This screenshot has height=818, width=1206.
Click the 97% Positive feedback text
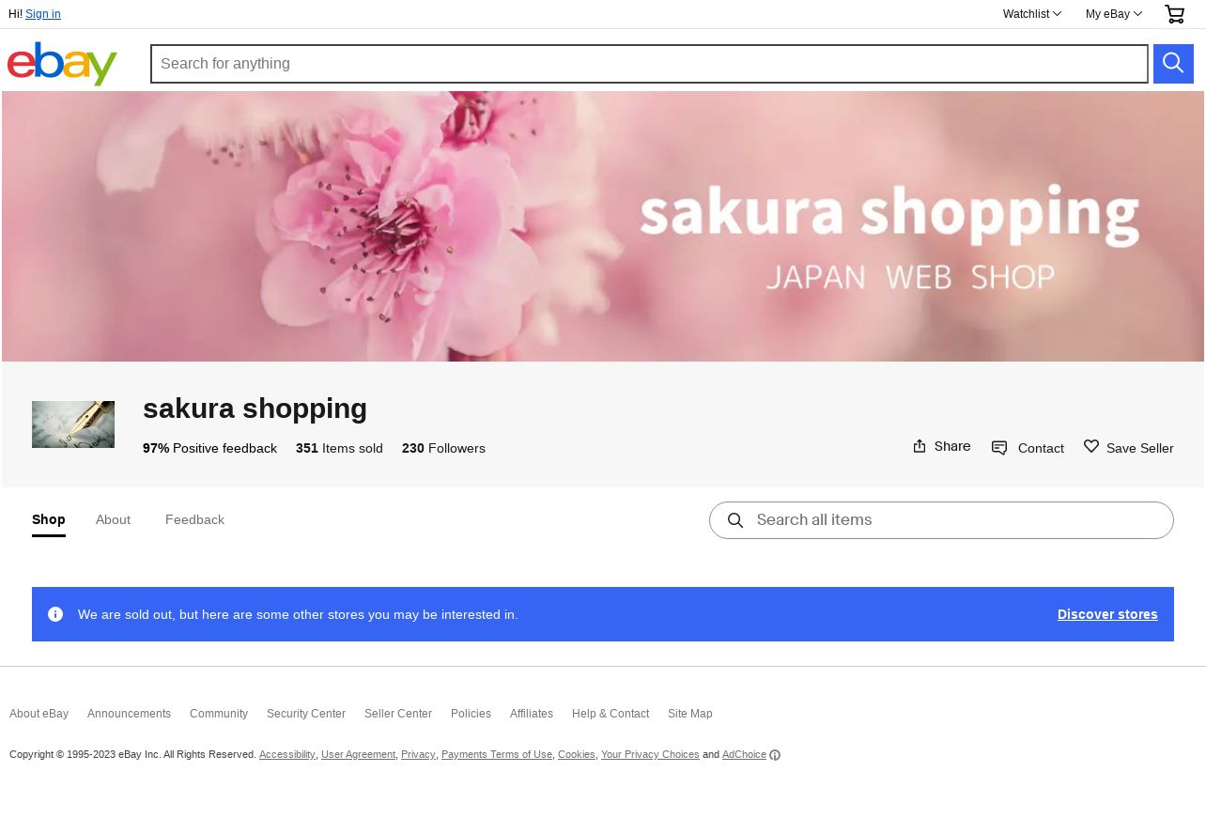pos(209,448)
